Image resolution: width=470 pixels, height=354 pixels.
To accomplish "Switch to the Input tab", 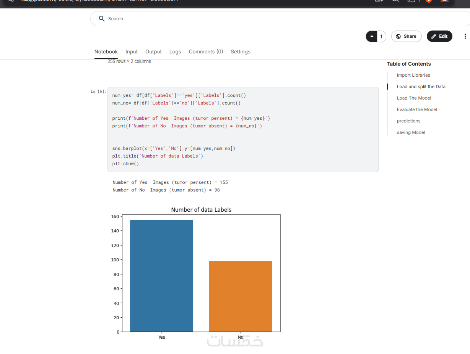I will [132, 51].
